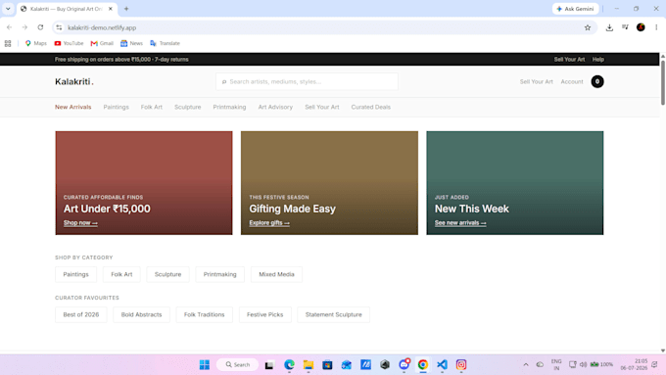Select the Mixed Media category chip
Image resolution: width=666 pixels, height=375 pixels.
click(276, 274)
